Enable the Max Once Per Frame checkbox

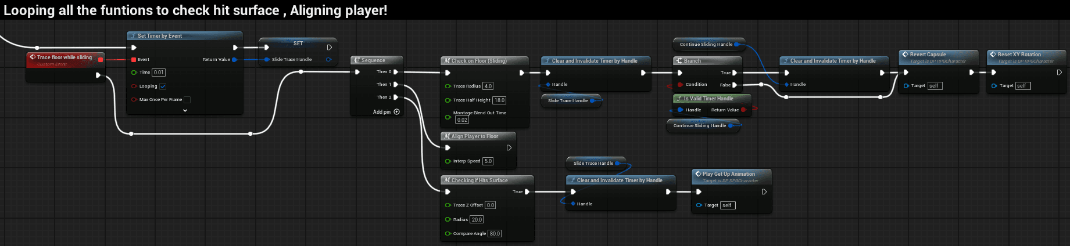click(187, 100)
